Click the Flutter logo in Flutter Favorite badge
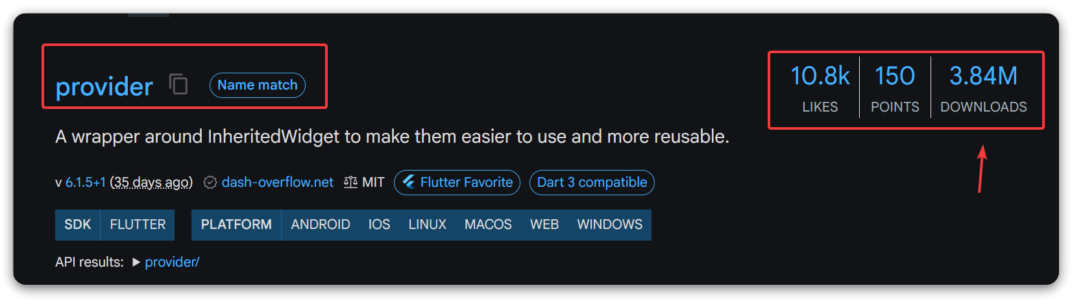1072x301 pixels. click(409, 182)
